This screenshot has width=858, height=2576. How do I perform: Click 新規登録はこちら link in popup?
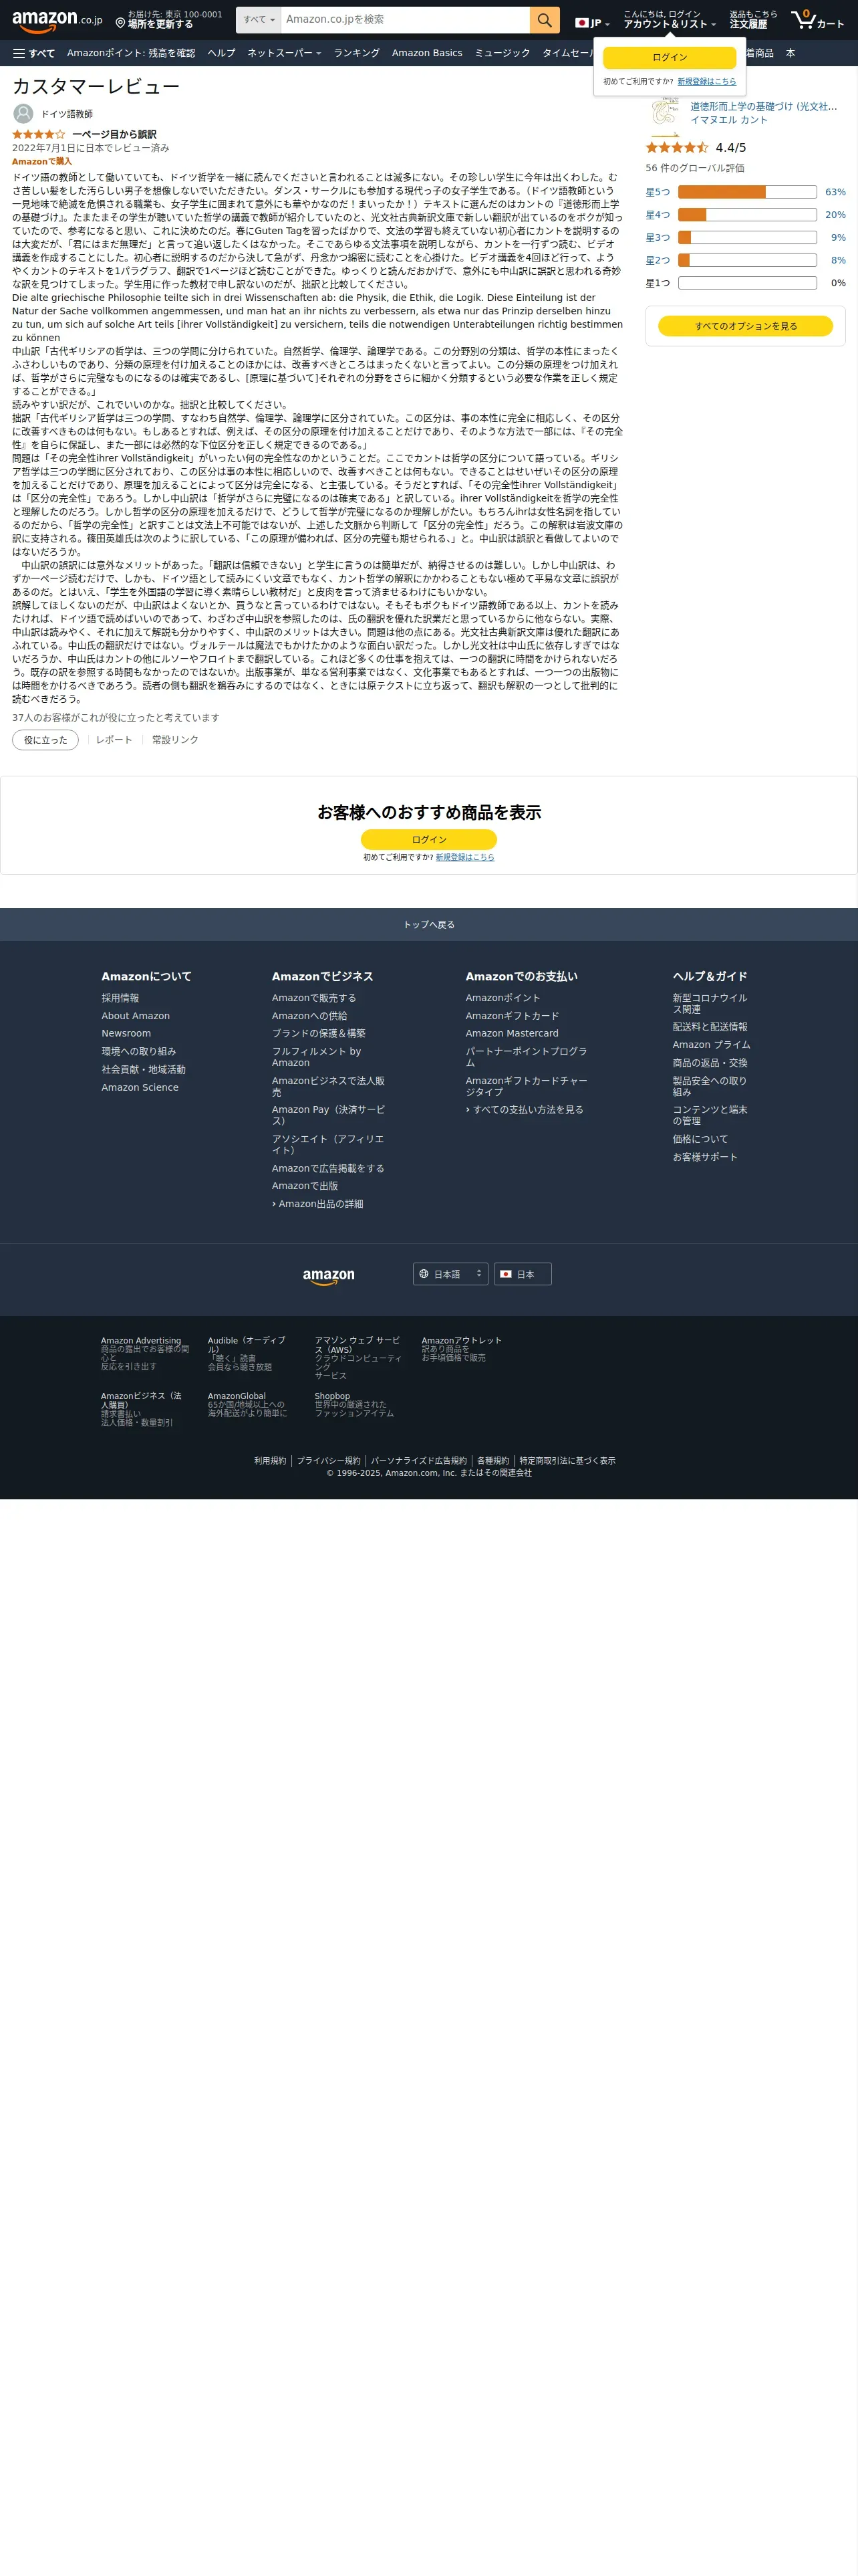[x=706, y=82]
